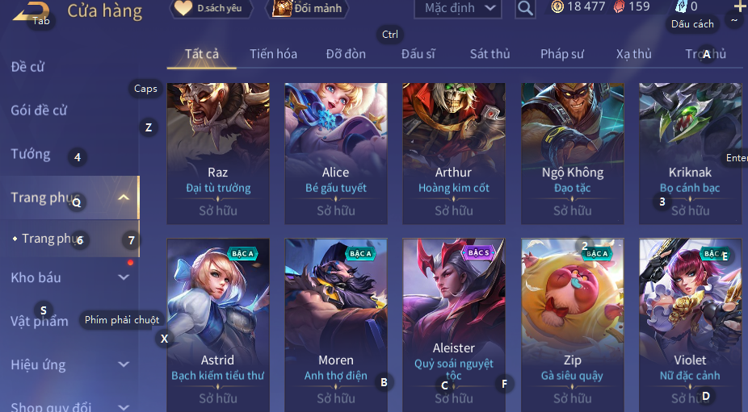Collapse the Trang phục section chevron
The width and height of the screenshot is (748, 412).
(124, 198)
